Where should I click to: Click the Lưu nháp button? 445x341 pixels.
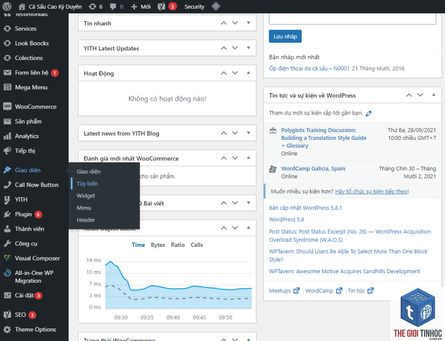click(285, 36)
